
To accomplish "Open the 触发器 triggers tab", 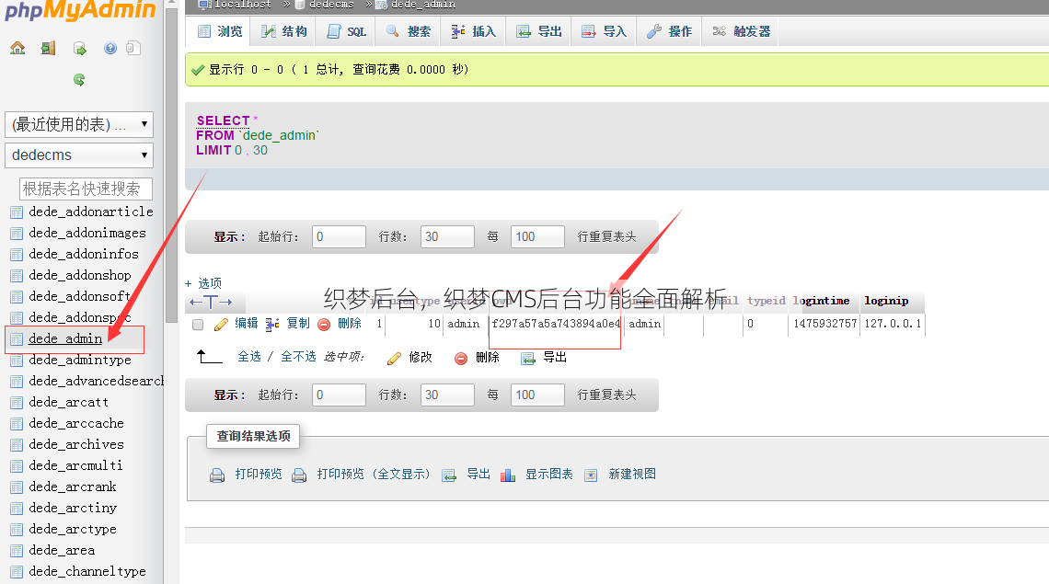I will point(741,31).
